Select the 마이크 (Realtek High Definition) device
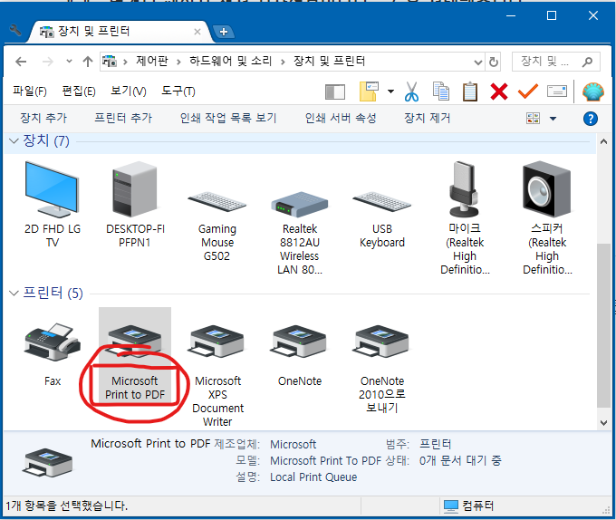The image size is (616, 520). pos(465,218)
